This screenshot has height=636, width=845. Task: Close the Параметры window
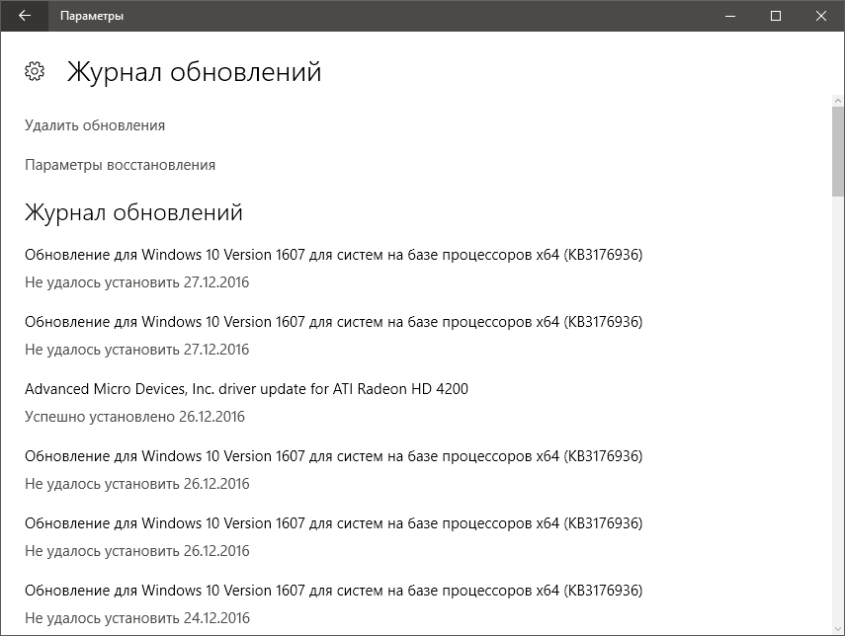tap(821, 16)
